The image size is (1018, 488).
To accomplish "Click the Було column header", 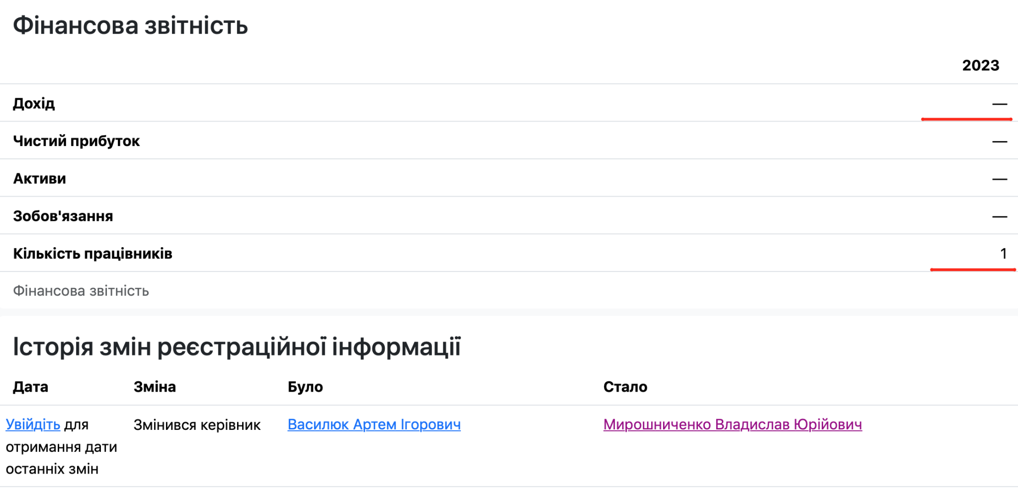I will [x=305, y=387].
